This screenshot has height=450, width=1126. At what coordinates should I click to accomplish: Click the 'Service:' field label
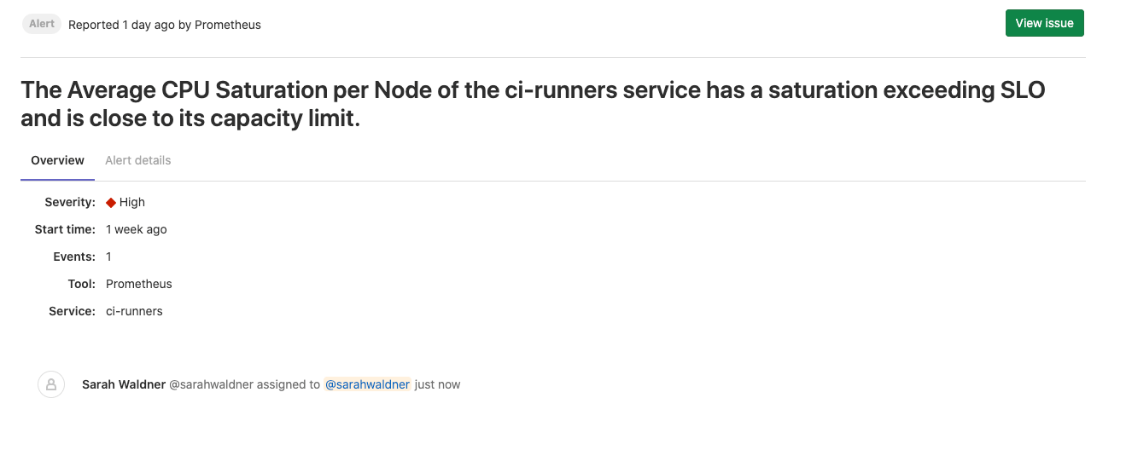(72, 311)
